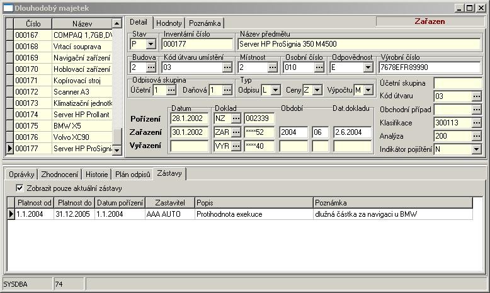Switch to the Plán odpisů tab
490x293 pixels.
point(133,174)
